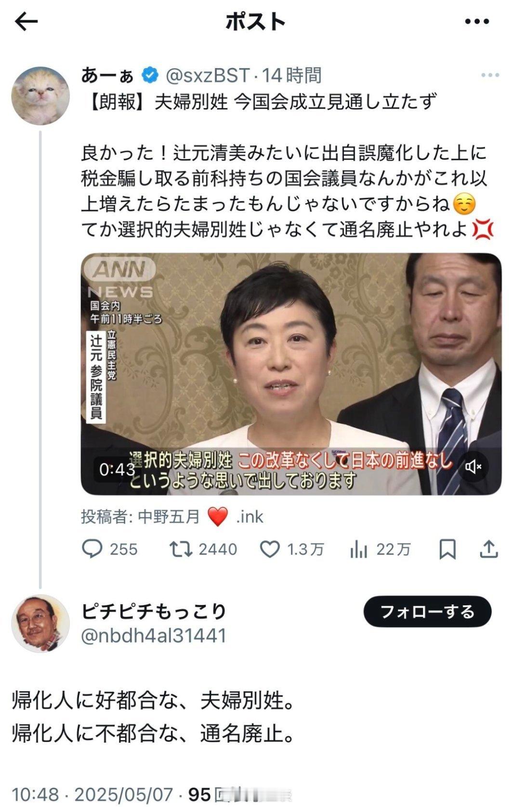
Task: Open the more-options dots on the あーぁ post
Action: tap(490, 75)
